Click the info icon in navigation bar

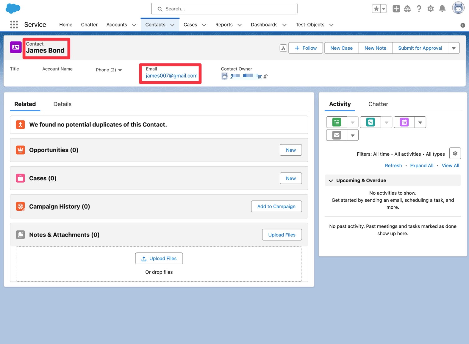click(x=463, y=25)
